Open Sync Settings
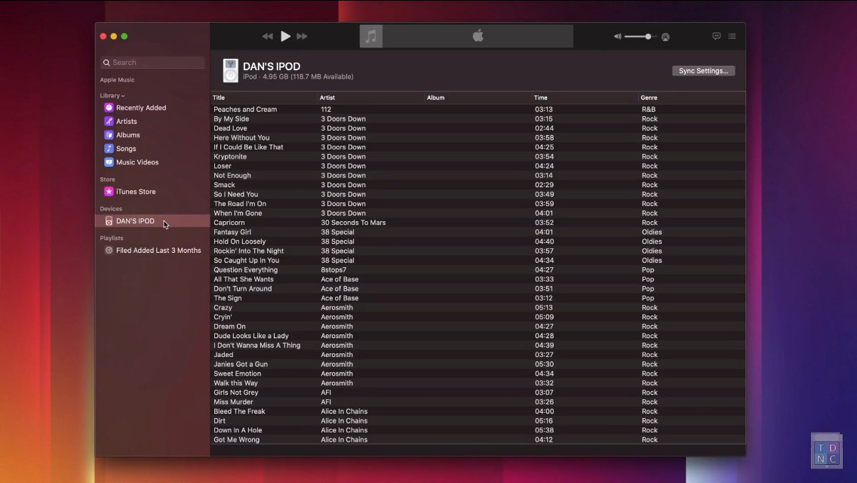 (x=703, y=70)
